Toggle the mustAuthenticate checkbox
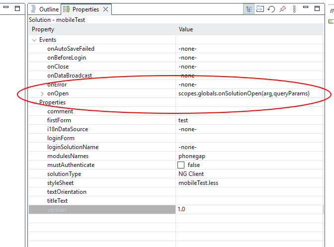This screenshot has height=247, width=334. tap(181, 165)
